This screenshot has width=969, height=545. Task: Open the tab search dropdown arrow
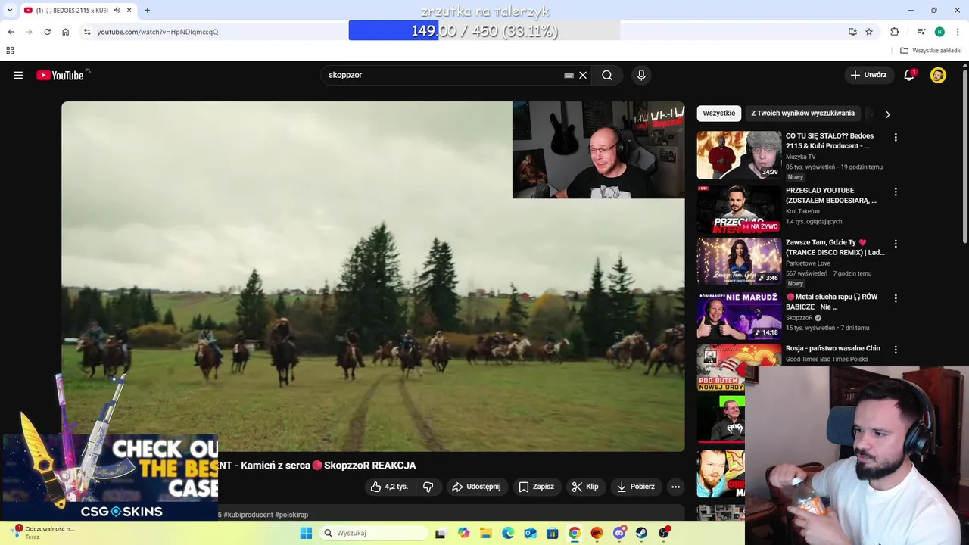pos(10,11)
